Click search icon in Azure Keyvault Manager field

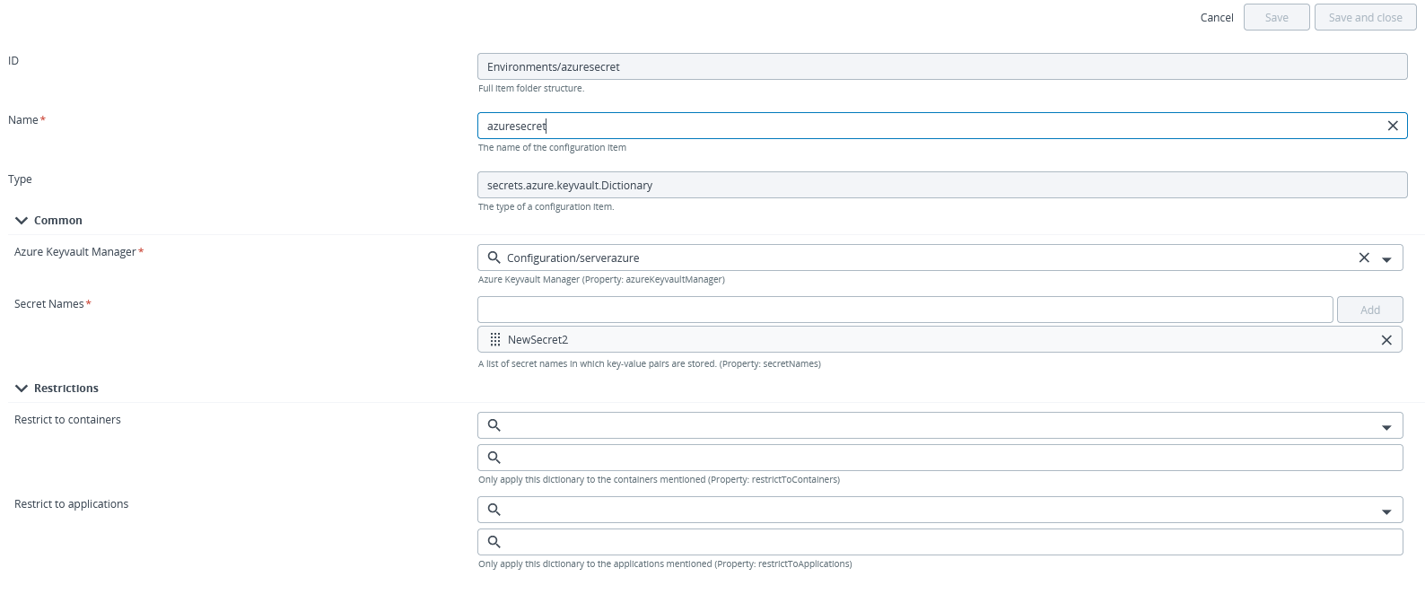click(494, 258)
